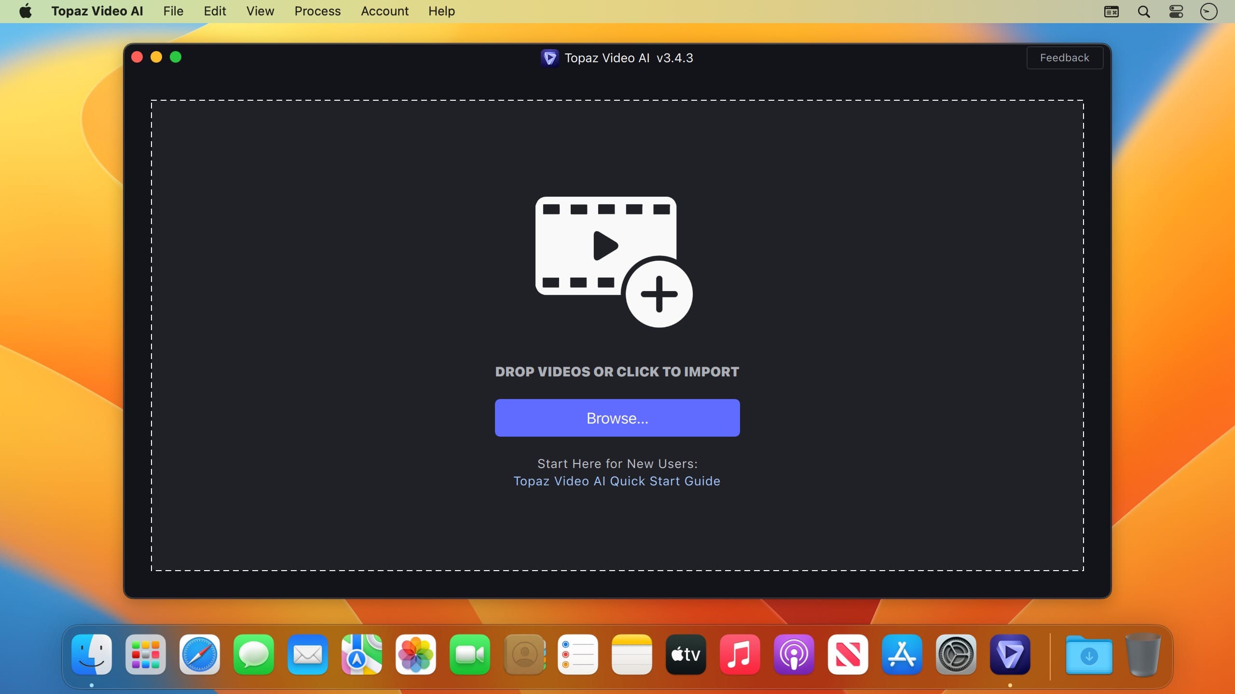Screen dimensions: 1235x694
Task: Click the Feedback button
Action: pyautogui.click(x=1065, y=58)
